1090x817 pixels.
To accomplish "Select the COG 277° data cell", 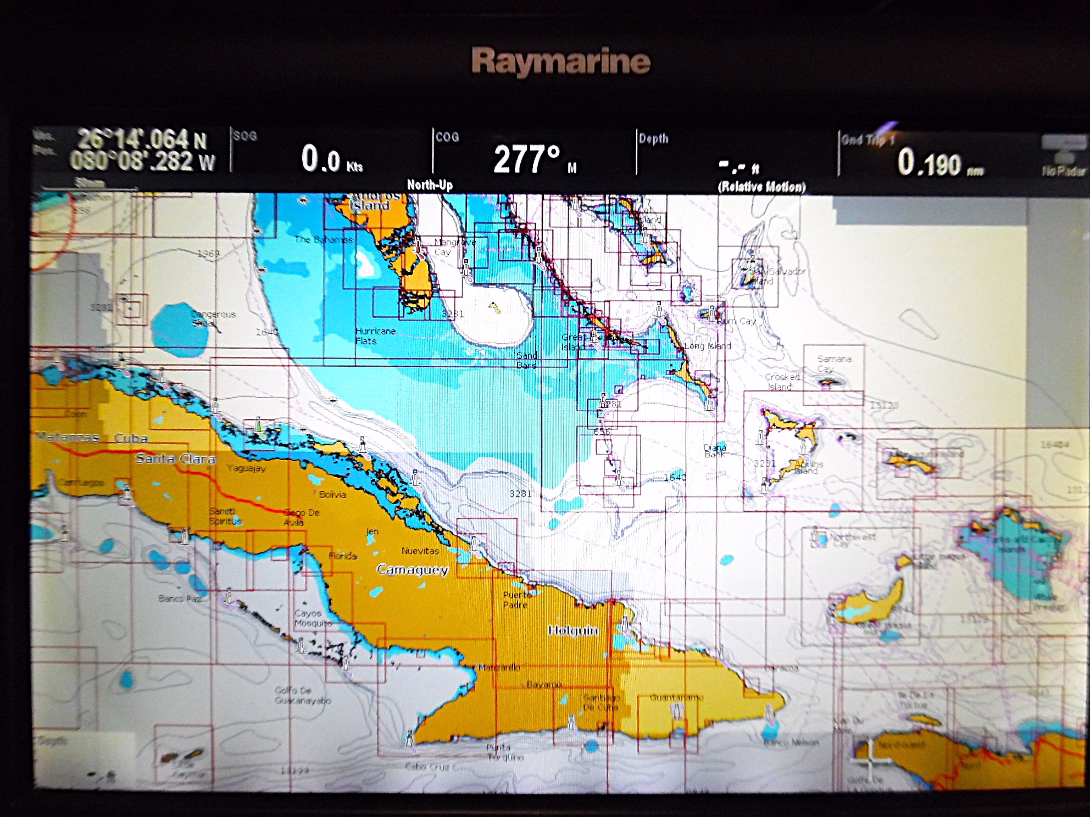I will [534, 153].
